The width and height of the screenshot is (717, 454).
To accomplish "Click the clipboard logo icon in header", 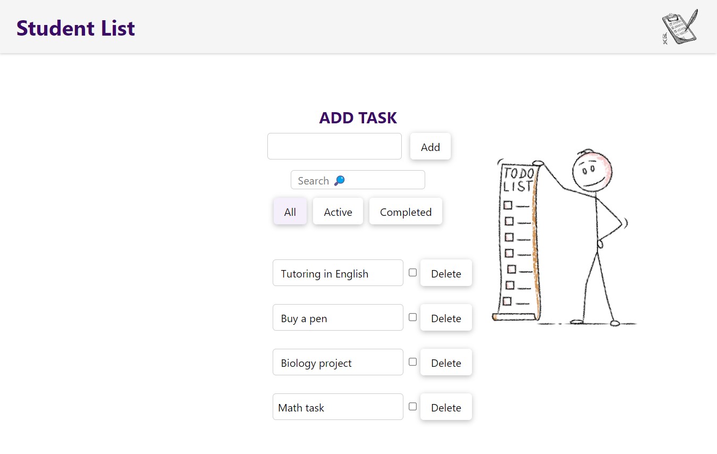I will pyautogui.click(x=680, y=27).
